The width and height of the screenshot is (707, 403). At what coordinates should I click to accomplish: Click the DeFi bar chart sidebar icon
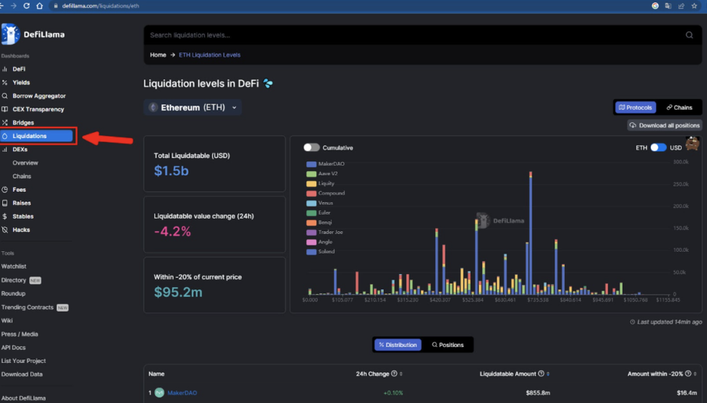pyautogui.click(x=5, y=69)
